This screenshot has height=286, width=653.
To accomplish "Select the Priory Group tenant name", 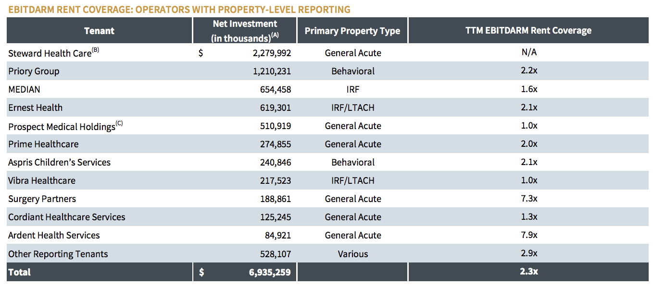I will click(x=33, y=71).
